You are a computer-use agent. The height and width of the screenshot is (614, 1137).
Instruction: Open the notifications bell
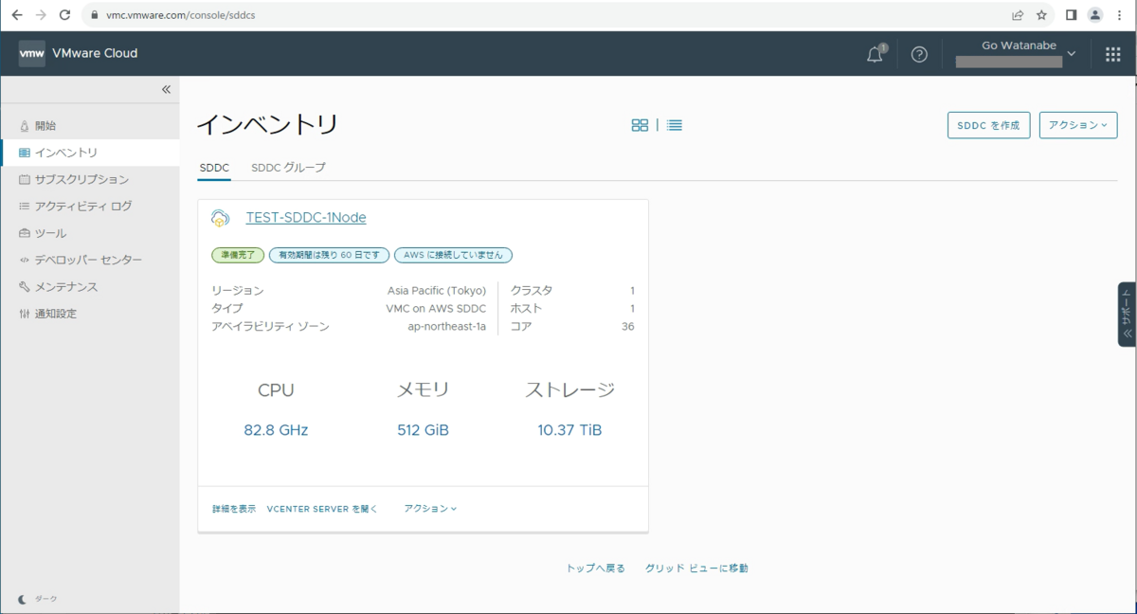(873, 54)
